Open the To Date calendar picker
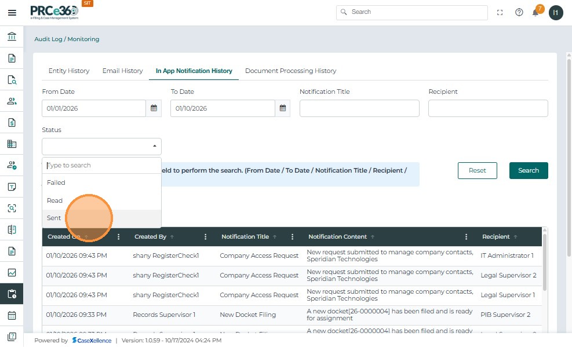 coord(282,108)
